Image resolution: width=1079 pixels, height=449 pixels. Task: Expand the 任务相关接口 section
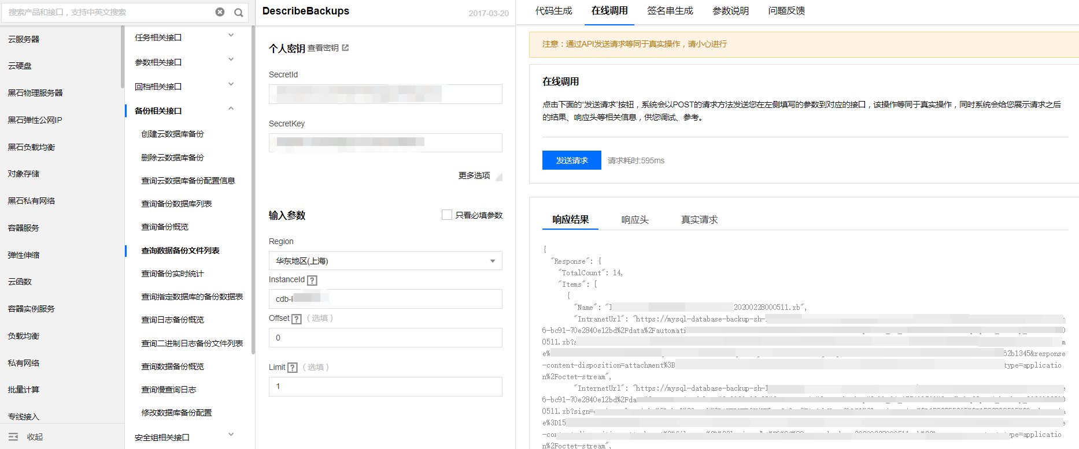(x=231, y=36)
